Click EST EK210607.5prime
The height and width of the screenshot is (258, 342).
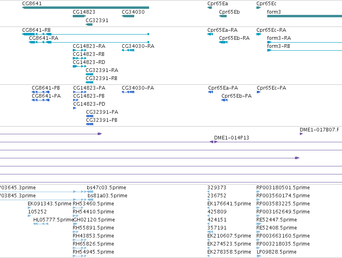click(x=208, y=240)
